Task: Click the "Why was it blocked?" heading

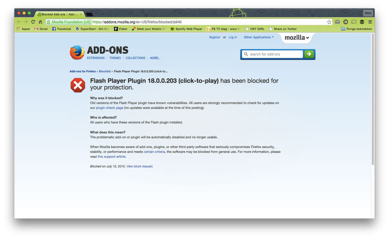Action: coord(106,98)
